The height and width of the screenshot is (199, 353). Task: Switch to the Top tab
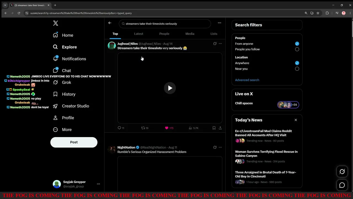(115, 34)
